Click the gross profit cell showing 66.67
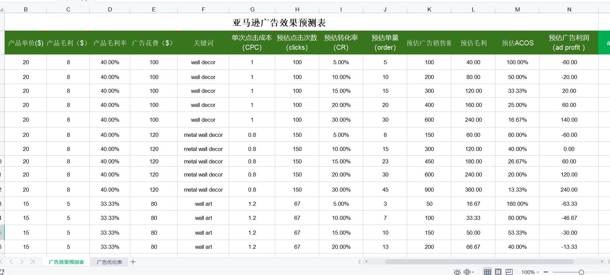This screenshot has height=275, width=610. click(x=473, y=247)
